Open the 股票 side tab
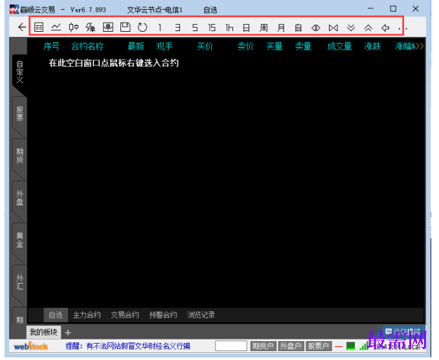This screenshot has width=439, height=360. click(x=19, y=113)
